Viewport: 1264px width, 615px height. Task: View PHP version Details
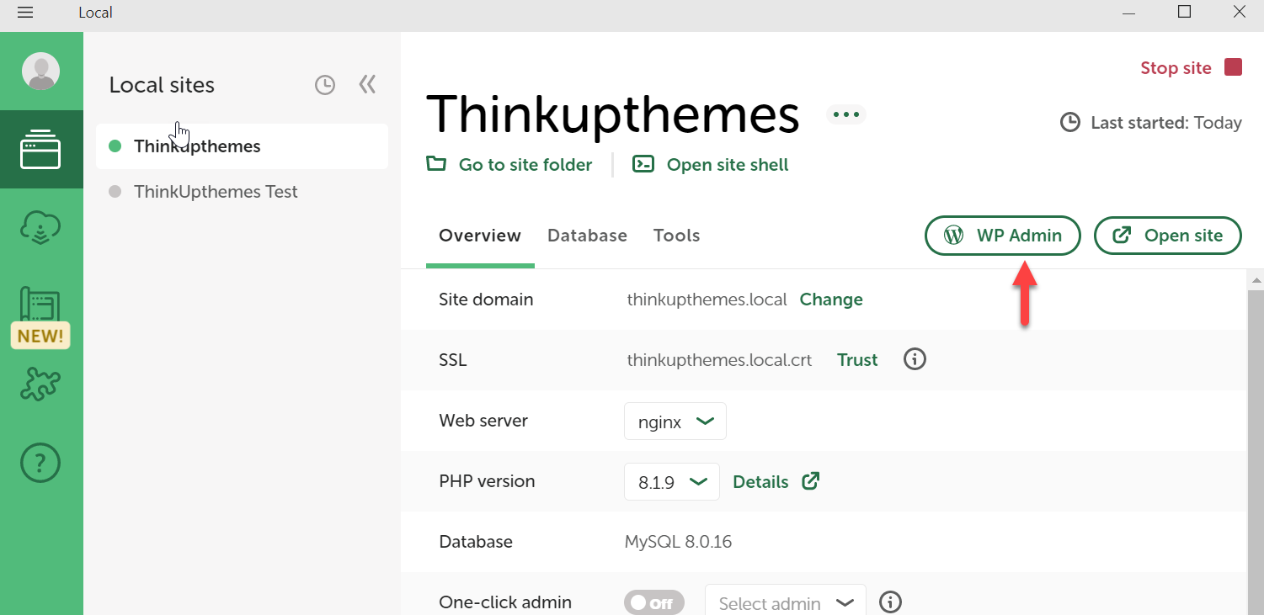click(x=760, y=482)
